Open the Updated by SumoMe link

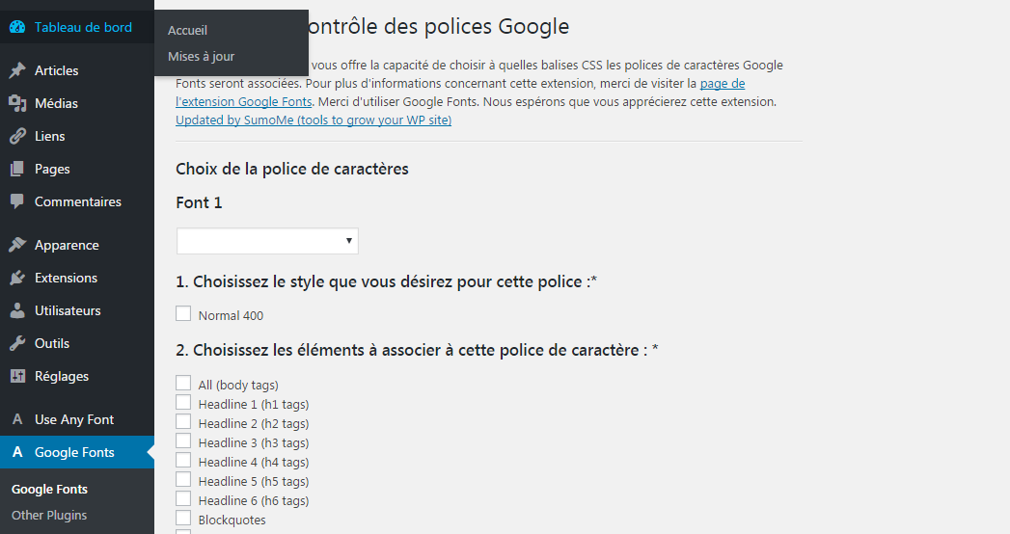point(314,120)
